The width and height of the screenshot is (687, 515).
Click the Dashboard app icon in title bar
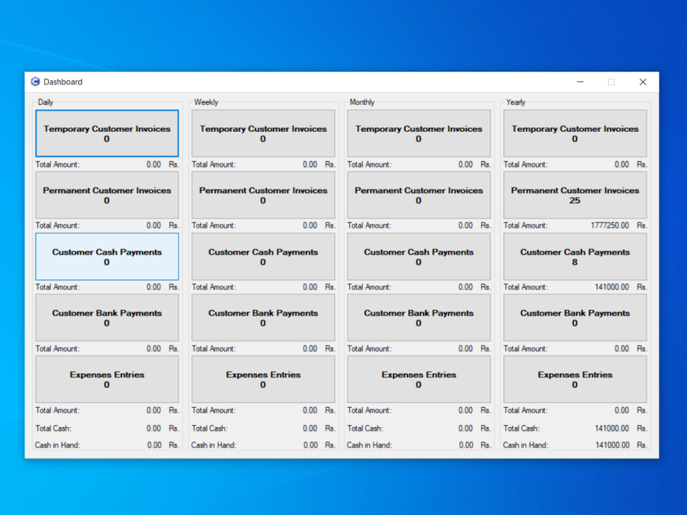point(35,82)
